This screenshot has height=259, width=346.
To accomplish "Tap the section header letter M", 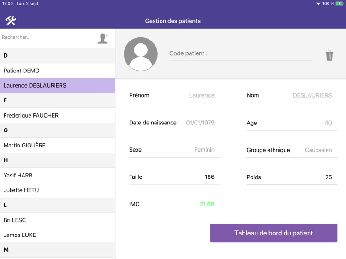I will tap(6, 250).
